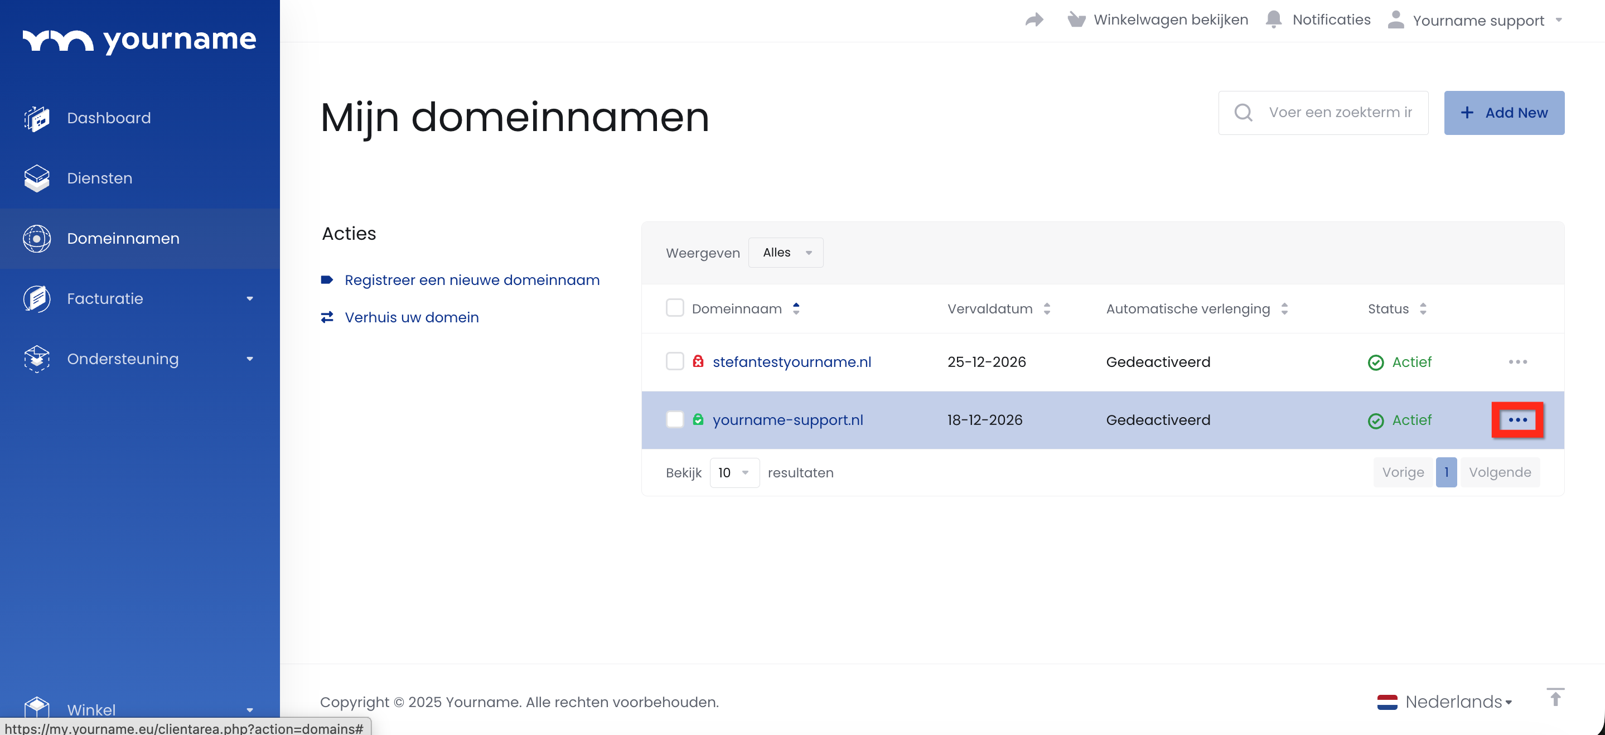Go to Dashboard in the sidebar
The width and height of the screenshot is (1605, 735).
109,118
